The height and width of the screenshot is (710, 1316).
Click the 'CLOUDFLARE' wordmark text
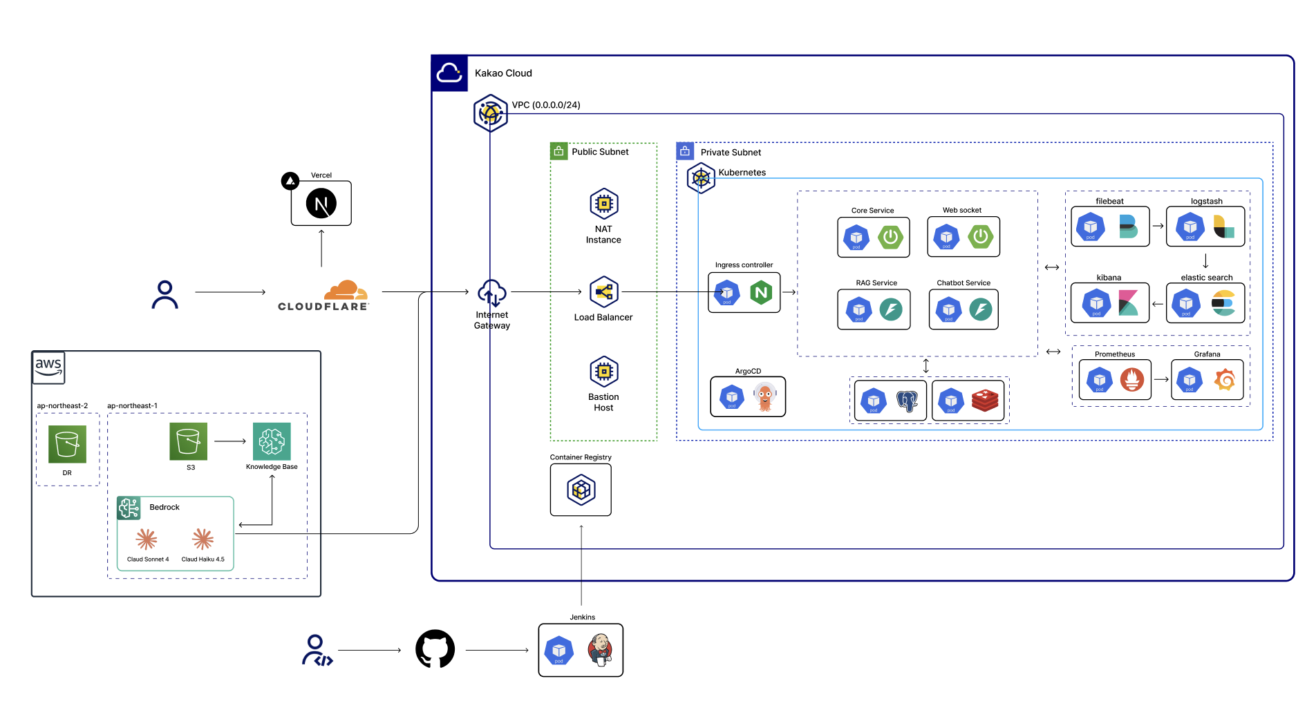323,307
